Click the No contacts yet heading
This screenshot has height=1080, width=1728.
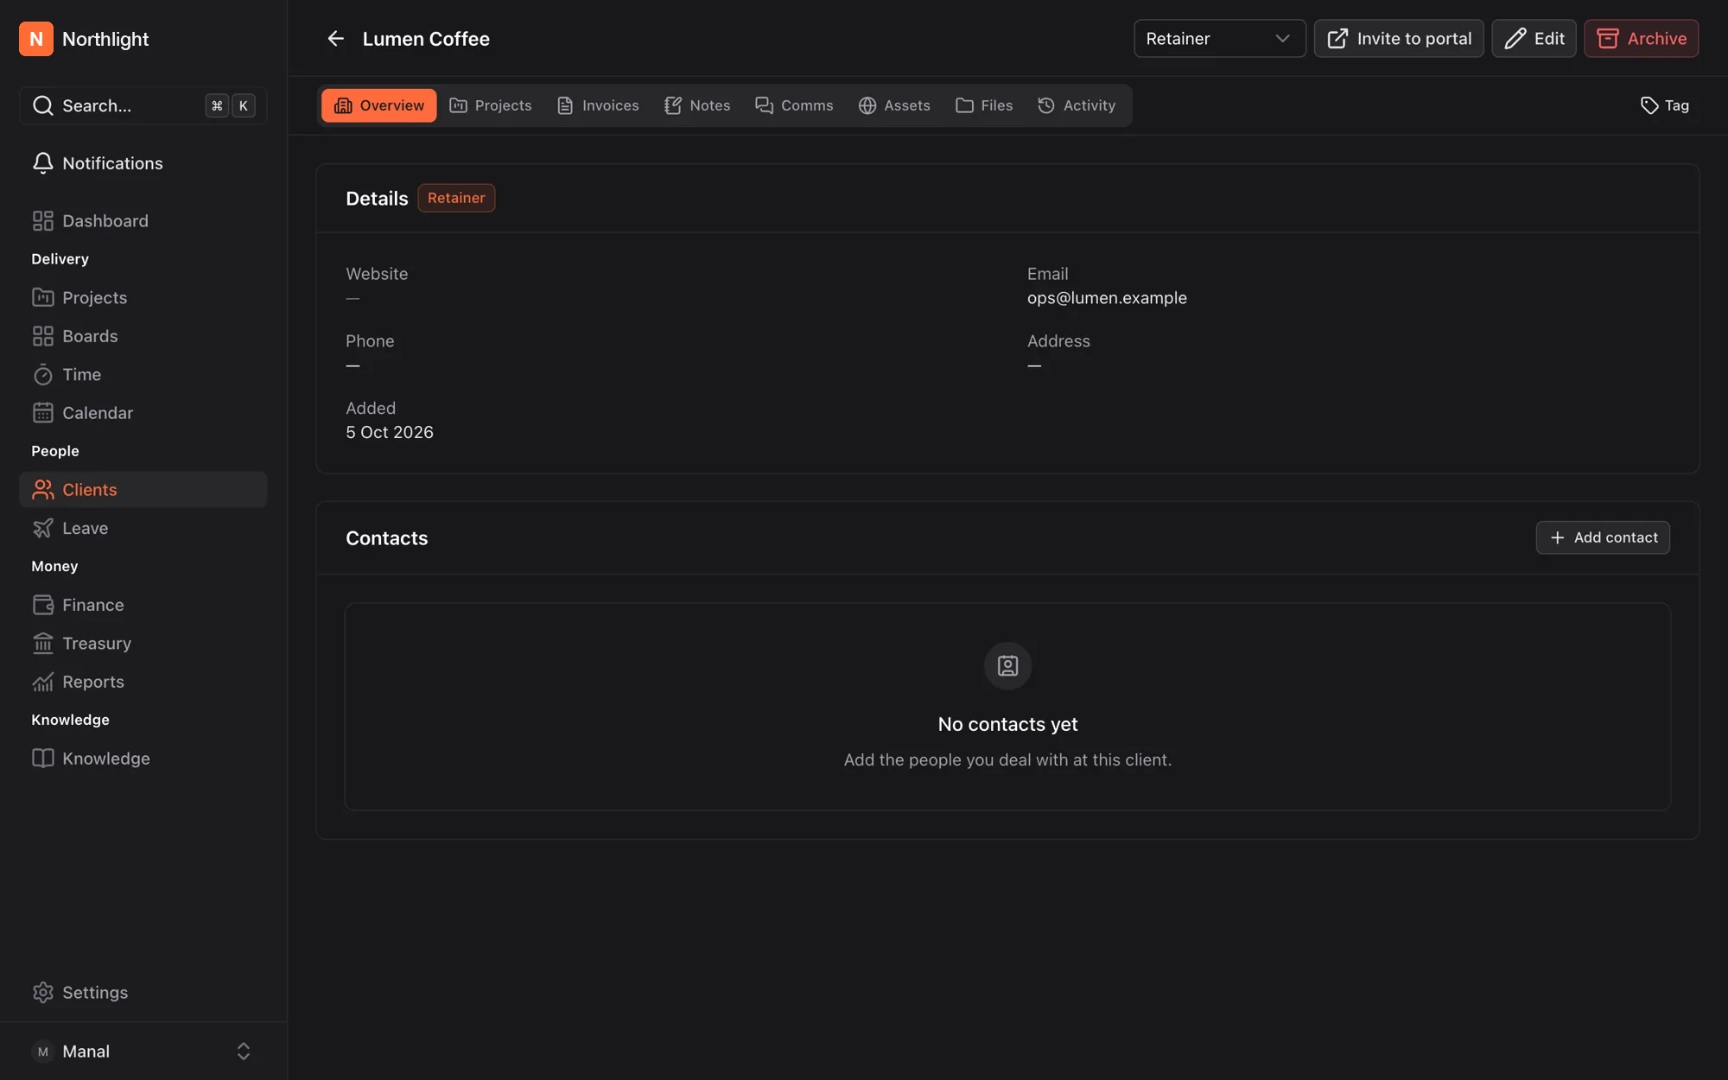coord(1007,725)
